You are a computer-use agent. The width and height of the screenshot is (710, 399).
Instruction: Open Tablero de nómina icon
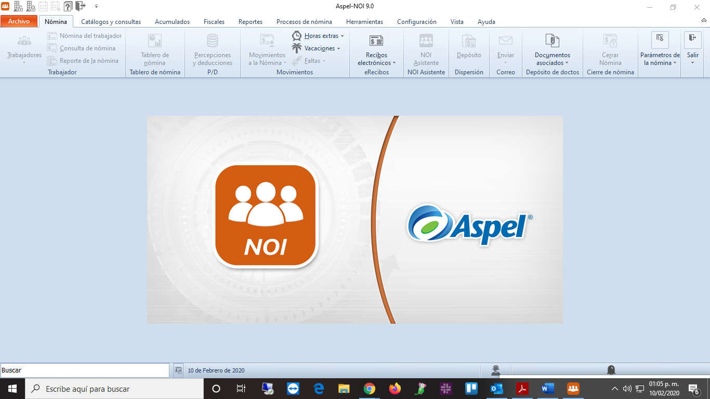coord(155,41)
